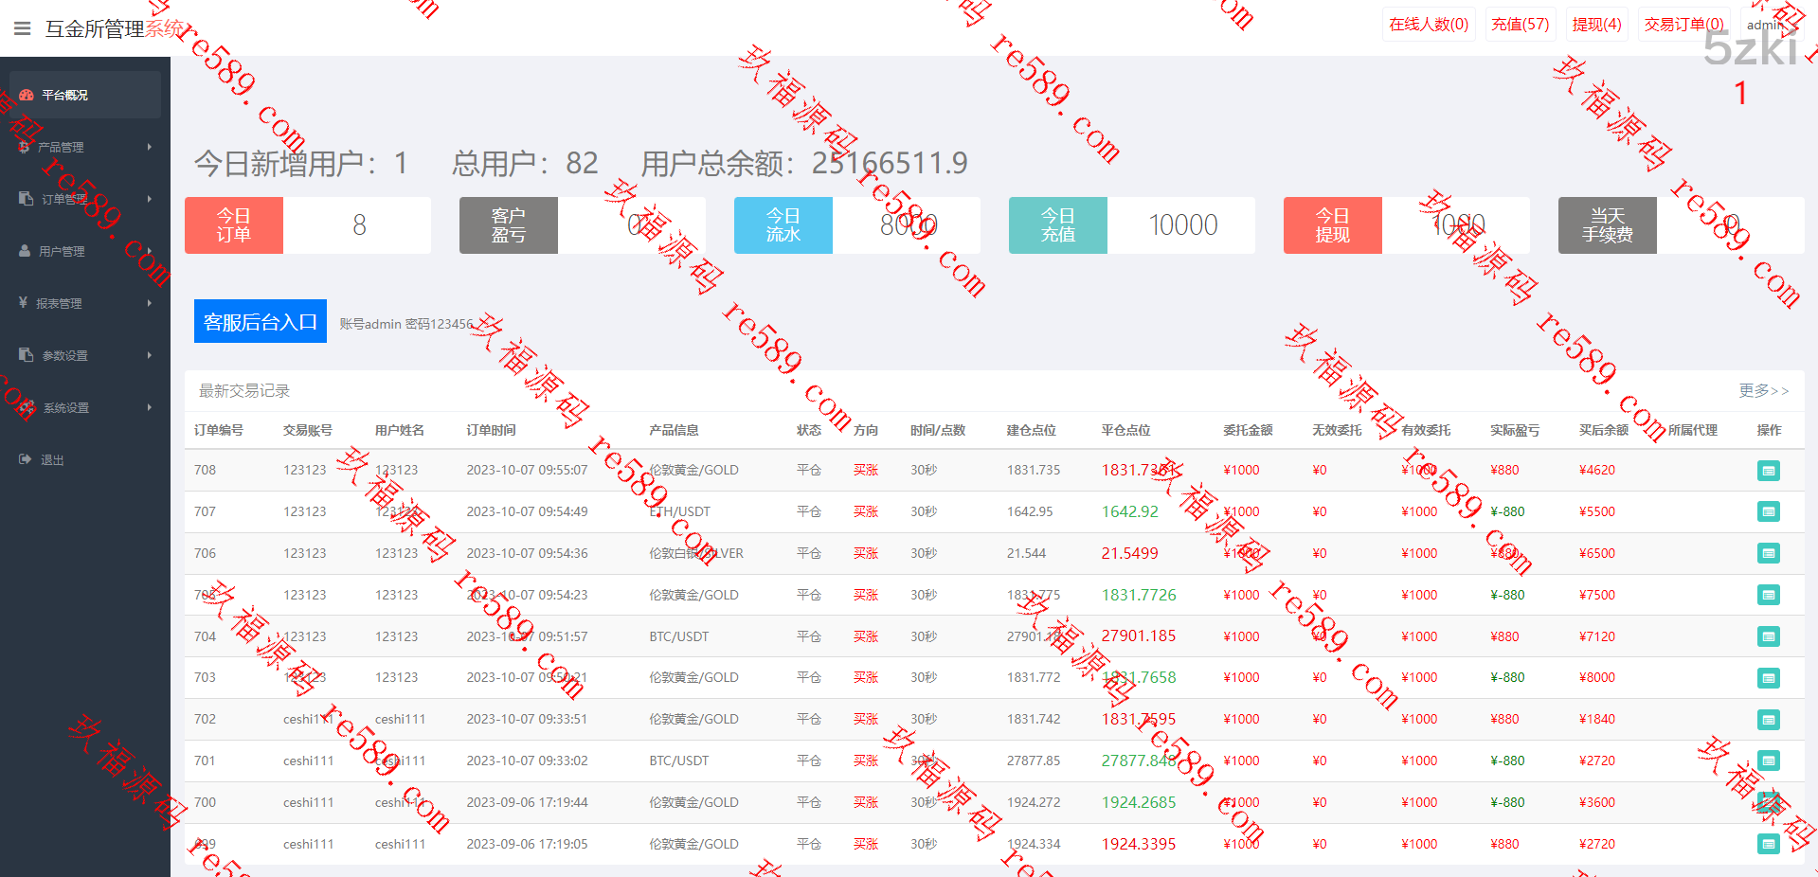Screen dimensions: 1818x877
Task: Open the 参数设置 menu
Action: click(64, 355)
